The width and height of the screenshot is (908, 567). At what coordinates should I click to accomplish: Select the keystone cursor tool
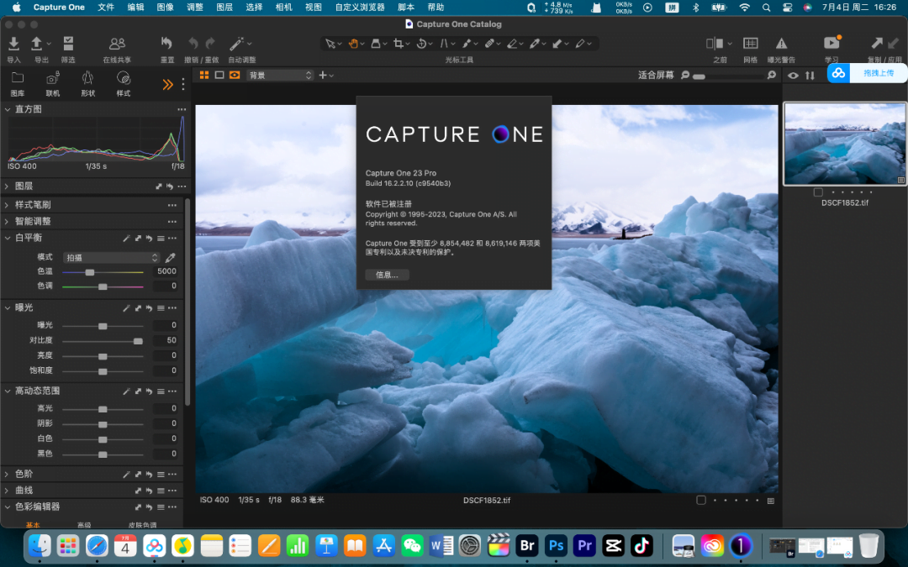click(x=444, y=44)
